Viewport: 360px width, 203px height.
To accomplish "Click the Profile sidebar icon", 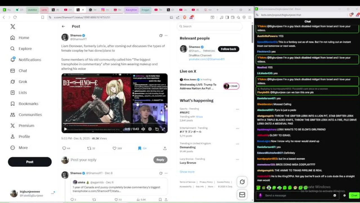I will pyautogui.click(x=13, y=136).
